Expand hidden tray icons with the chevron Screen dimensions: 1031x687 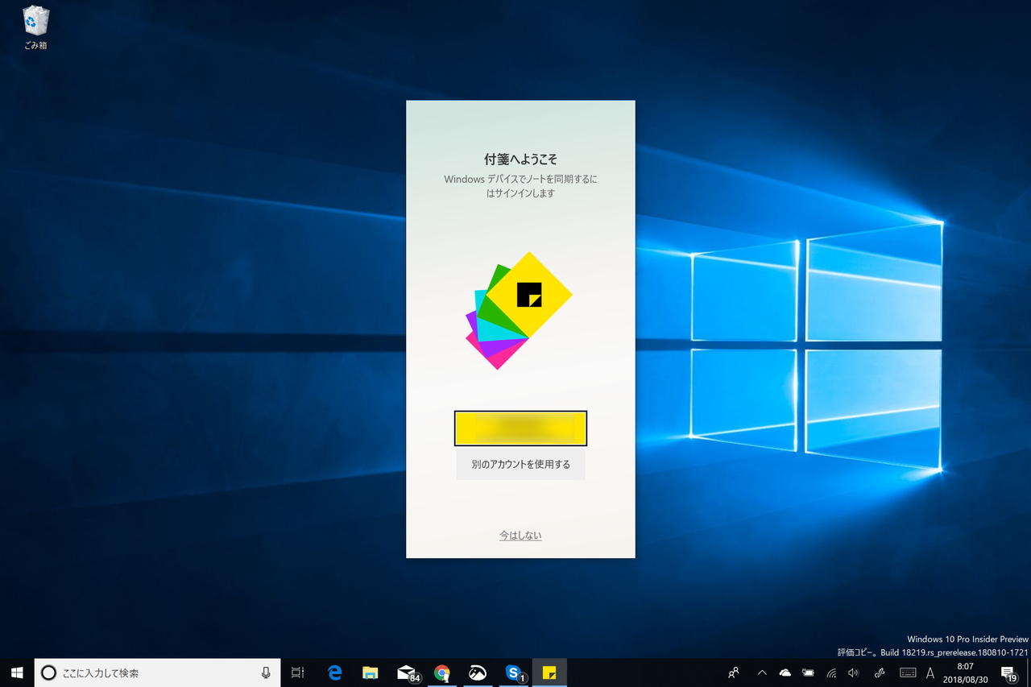(761, 673)
